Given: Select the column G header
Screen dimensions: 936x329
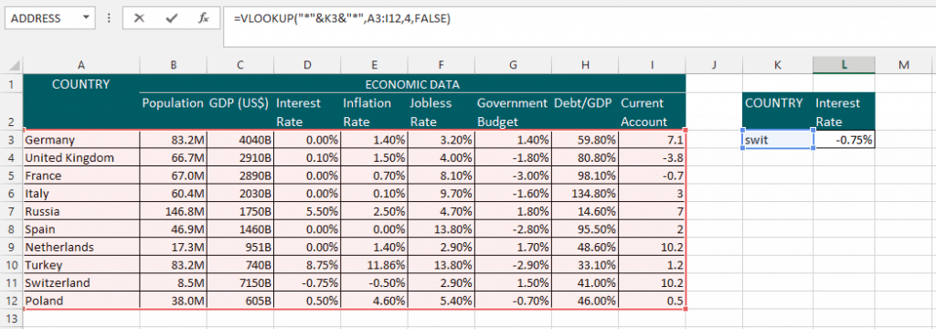Looking at the screenshot, I should 513,65.
